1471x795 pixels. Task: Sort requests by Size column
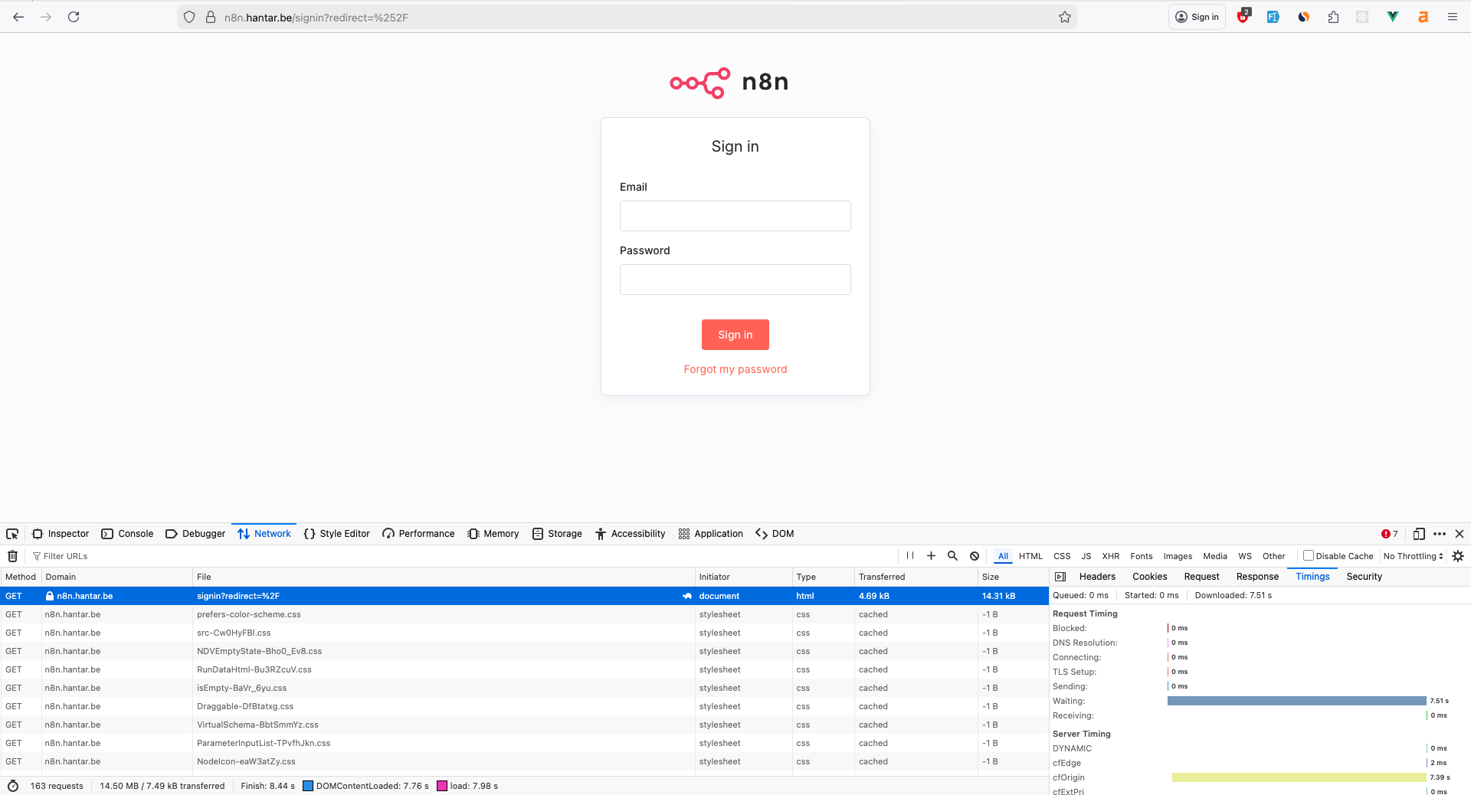pyautogui.click(x=1013, y=577)
